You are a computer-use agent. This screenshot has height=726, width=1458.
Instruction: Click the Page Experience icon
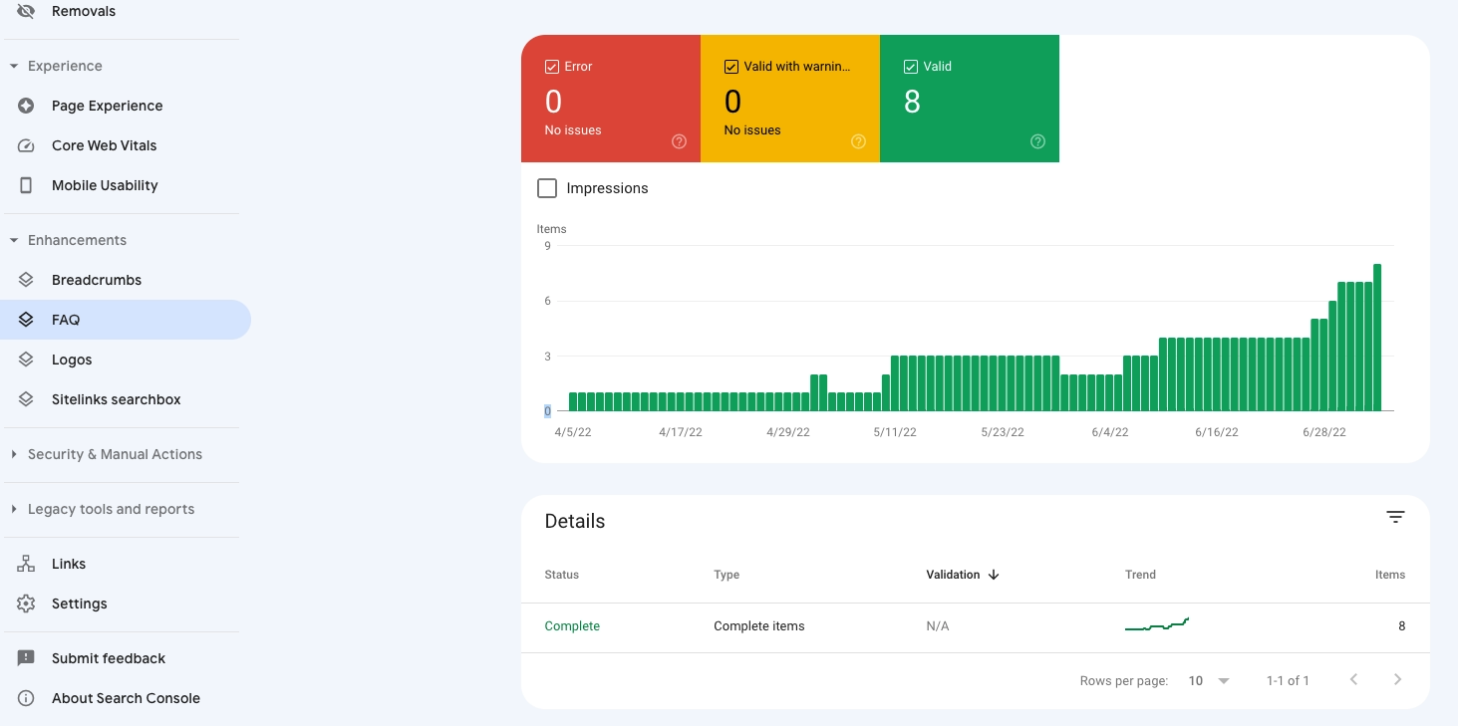[24, 106]
